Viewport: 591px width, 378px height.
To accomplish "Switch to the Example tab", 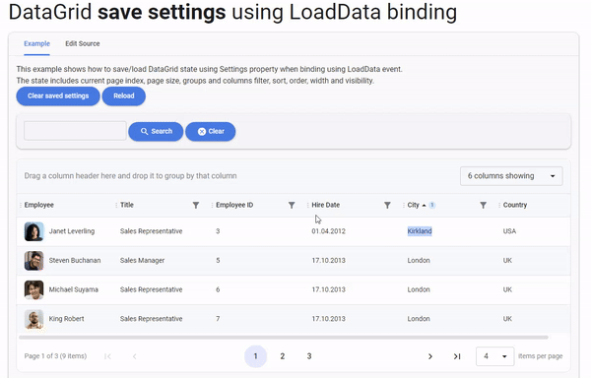I will [37, 43].
